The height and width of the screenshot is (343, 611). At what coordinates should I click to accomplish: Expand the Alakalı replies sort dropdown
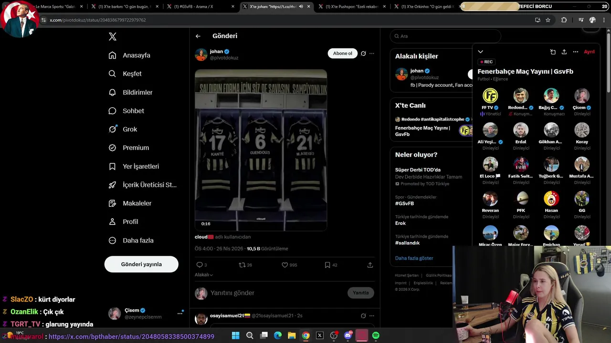tap(204, 275)
